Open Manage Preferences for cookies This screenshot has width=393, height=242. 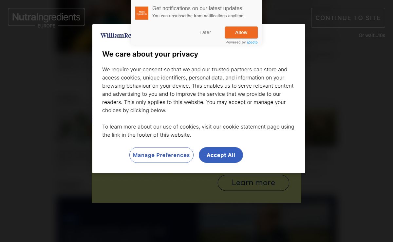[161, 155]
